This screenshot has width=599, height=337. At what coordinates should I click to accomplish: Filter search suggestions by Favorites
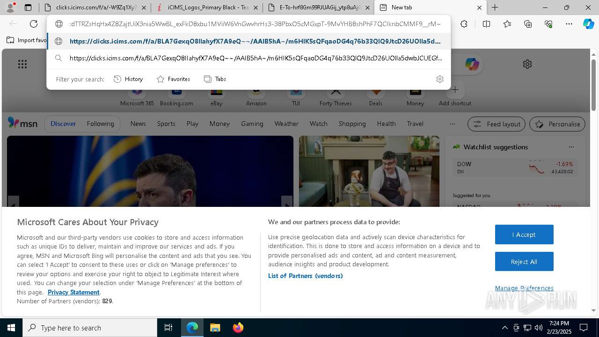tap(173, 79)
